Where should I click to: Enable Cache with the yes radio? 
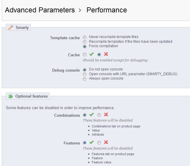coord(85,55)
